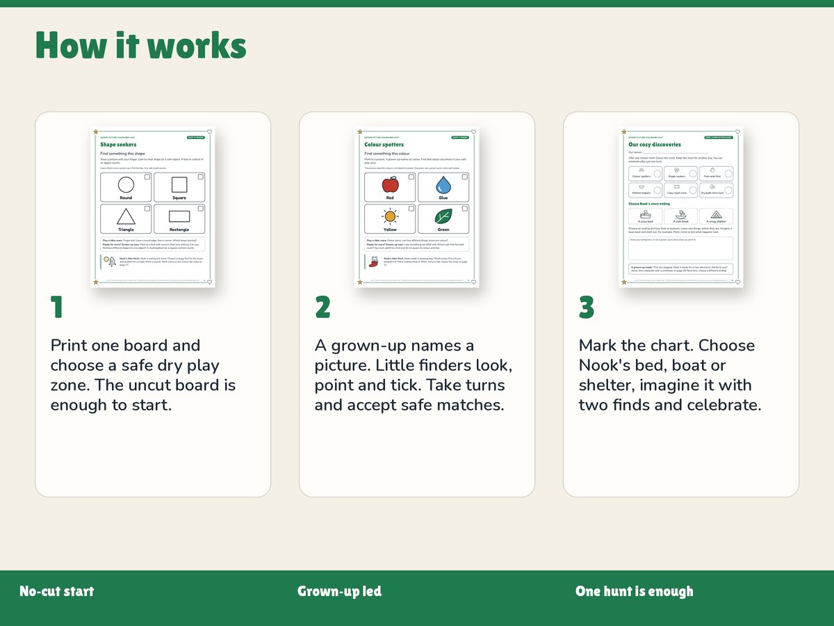Viewport: 834px width, 626px height.
Task: Tick the checkbox in the Red box
Action: tap(411, 177)
